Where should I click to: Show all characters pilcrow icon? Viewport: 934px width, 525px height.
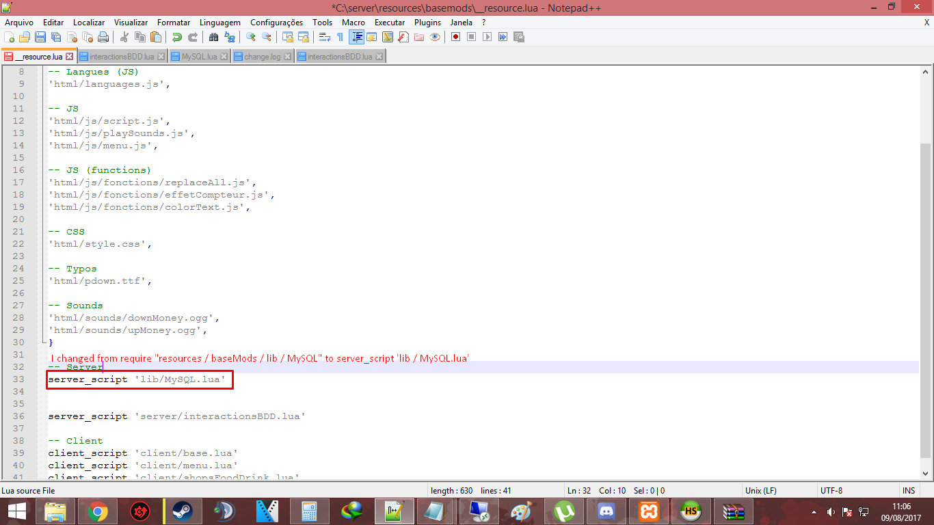tap(340, 37)
